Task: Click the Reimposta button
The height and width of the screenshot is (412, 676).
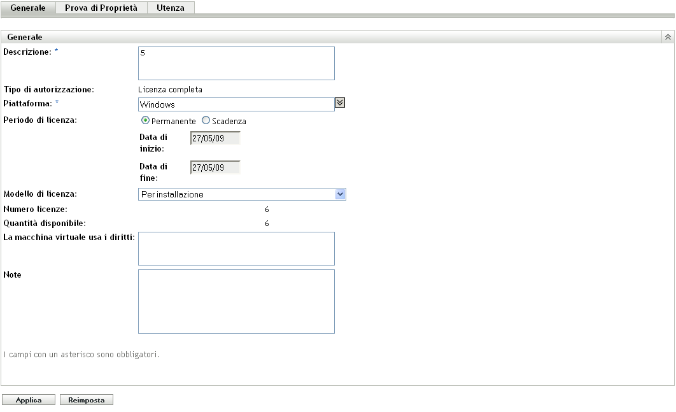Action: [x=86, y=400]
